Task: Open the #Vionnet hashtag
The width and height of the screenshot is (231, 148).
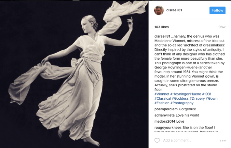Action: pyautogui.click(x=162, y=94)
